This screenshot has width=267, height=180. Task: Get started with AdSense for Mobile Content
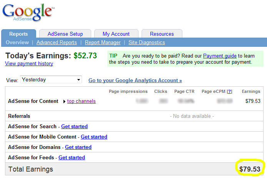94,137
